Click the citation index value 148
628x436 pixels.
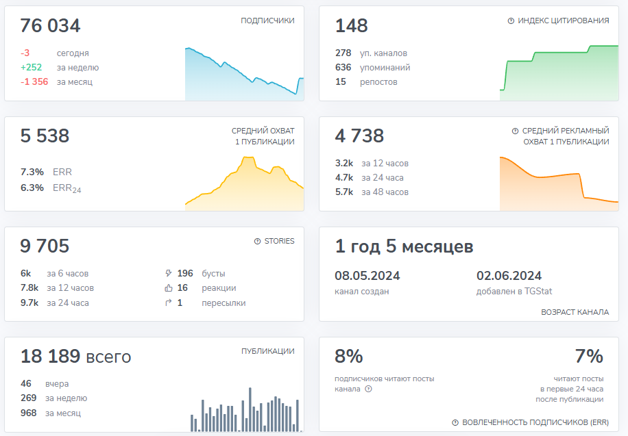pos(351,25)
